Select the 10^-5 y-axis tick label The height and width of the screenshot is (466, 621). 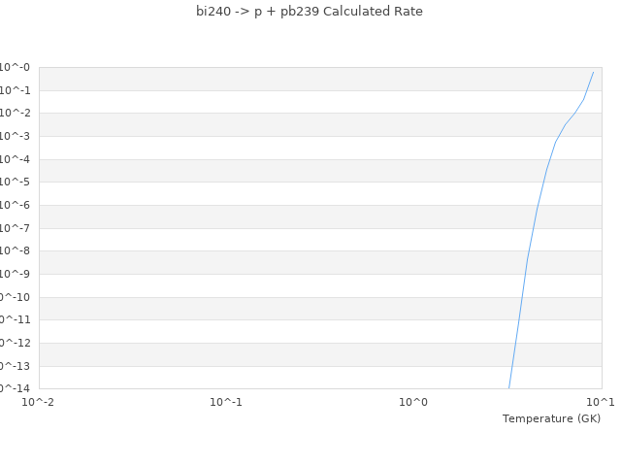(x=16, y=183)
